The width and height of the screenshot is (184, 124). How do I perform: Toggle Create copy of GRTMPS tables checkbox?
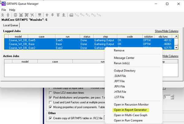(x=51, y=118)
